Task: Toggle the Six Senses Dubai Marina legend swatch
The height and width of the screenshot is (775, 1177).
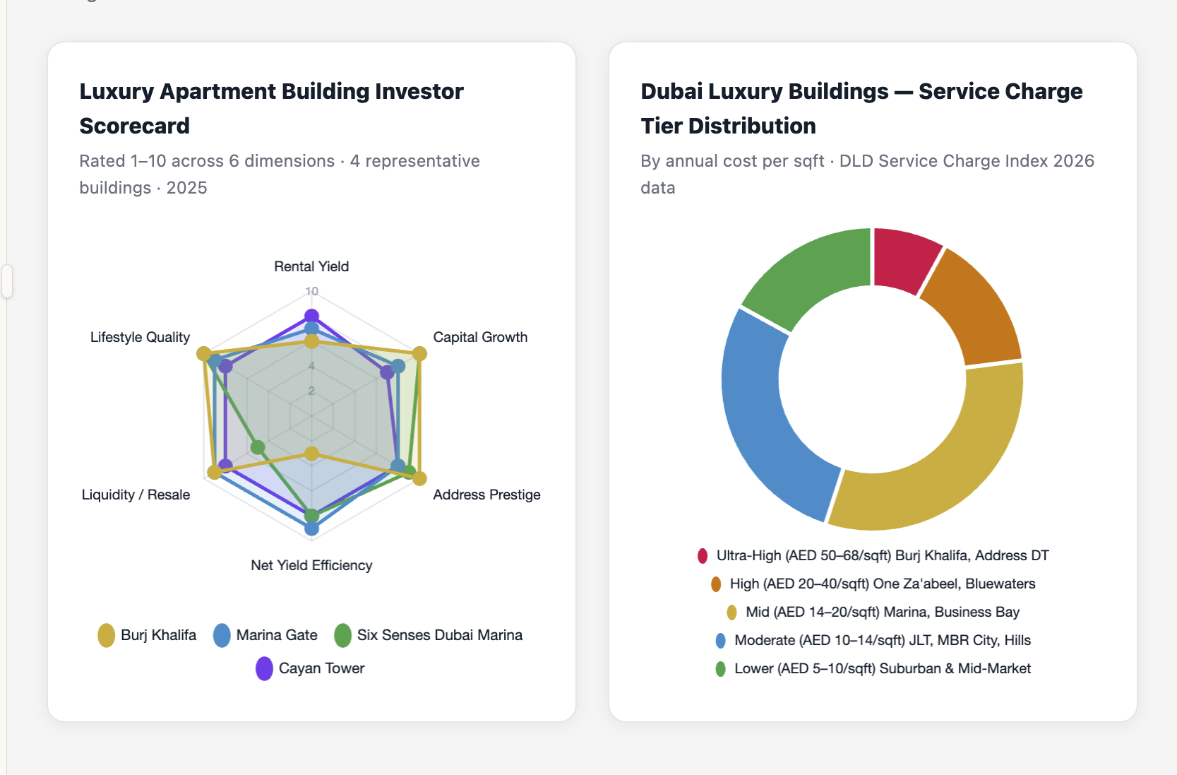Action: pyautogui.click(x=342, y=635)
